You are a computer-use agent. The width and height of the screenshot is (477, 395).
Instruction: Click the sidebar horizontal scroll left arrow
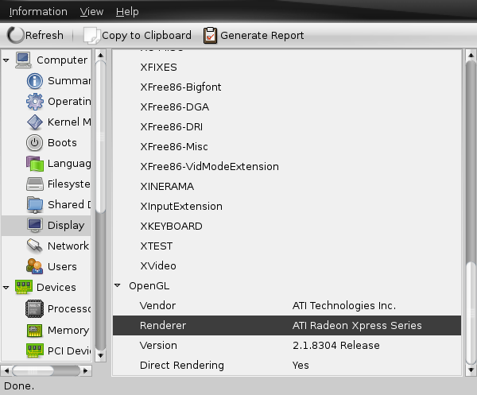click(x=6, y=370)
